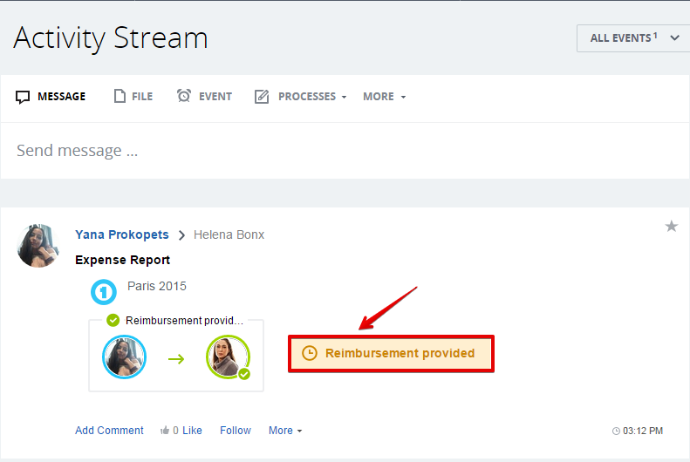Click the message speech bubble icon

23,97
